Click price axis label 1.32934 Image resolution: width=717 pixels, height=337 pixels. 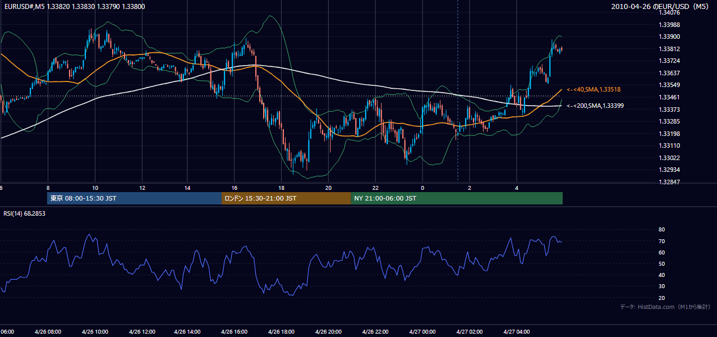(x=670, y=170)
